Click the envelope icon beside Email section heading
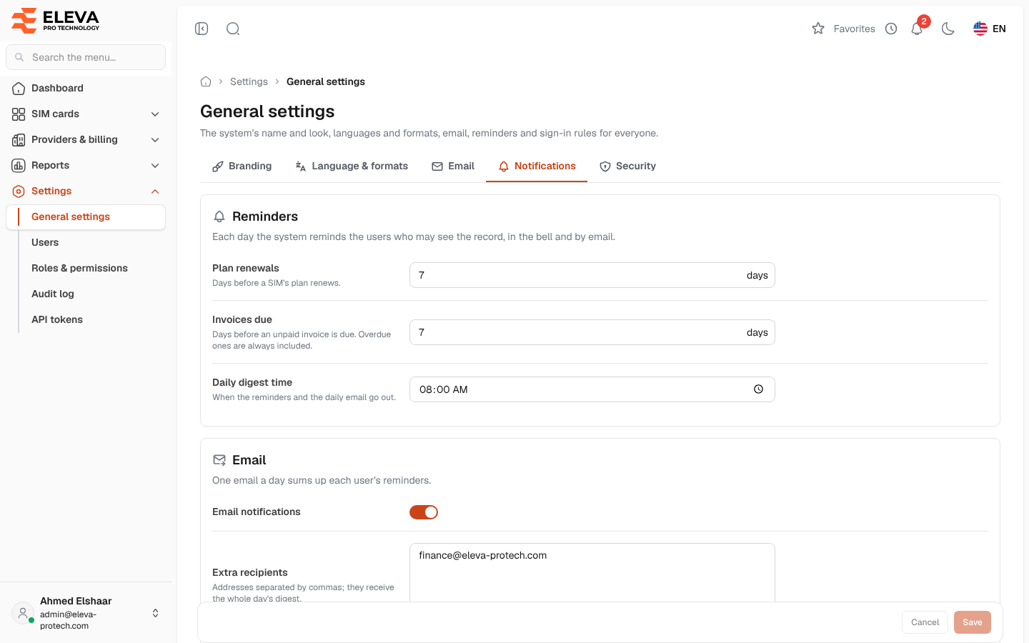 tap(219, 460)
